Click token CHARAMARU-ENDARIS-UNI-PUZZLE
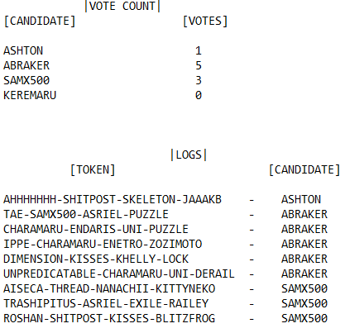 (x=96, y=229)
